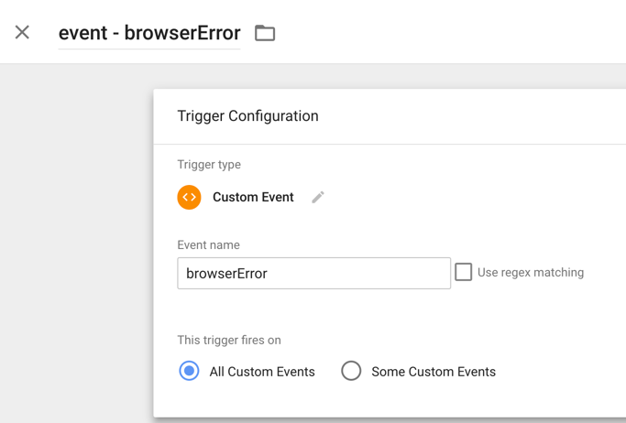The width and height of the screenshot is (626, 423).
Task: Click the 'Use regex matching' label text
Action: coord(531,272)
